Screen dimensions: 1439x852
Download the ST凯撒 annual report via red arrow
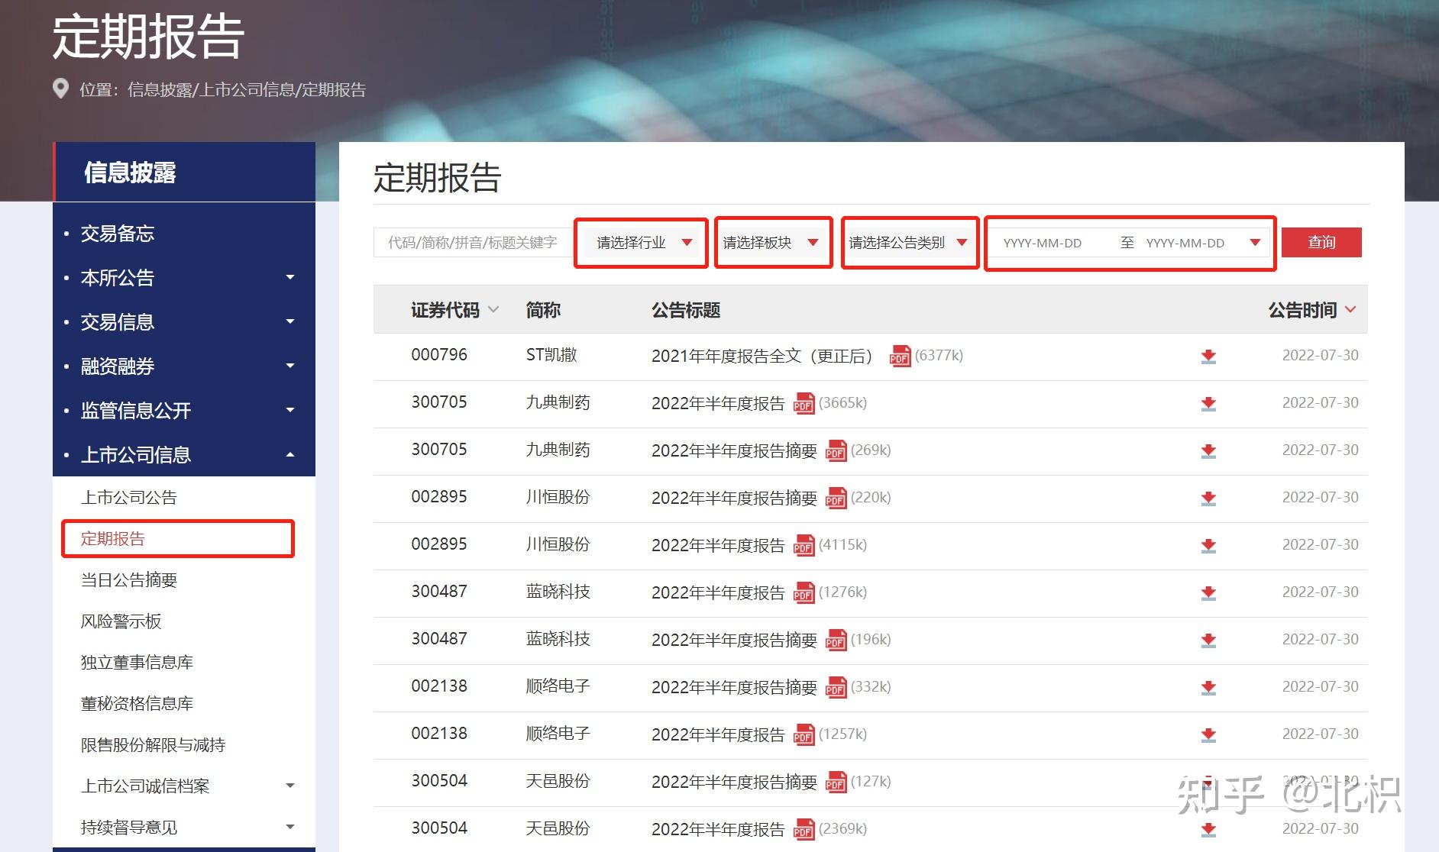tap(1208, 357)
